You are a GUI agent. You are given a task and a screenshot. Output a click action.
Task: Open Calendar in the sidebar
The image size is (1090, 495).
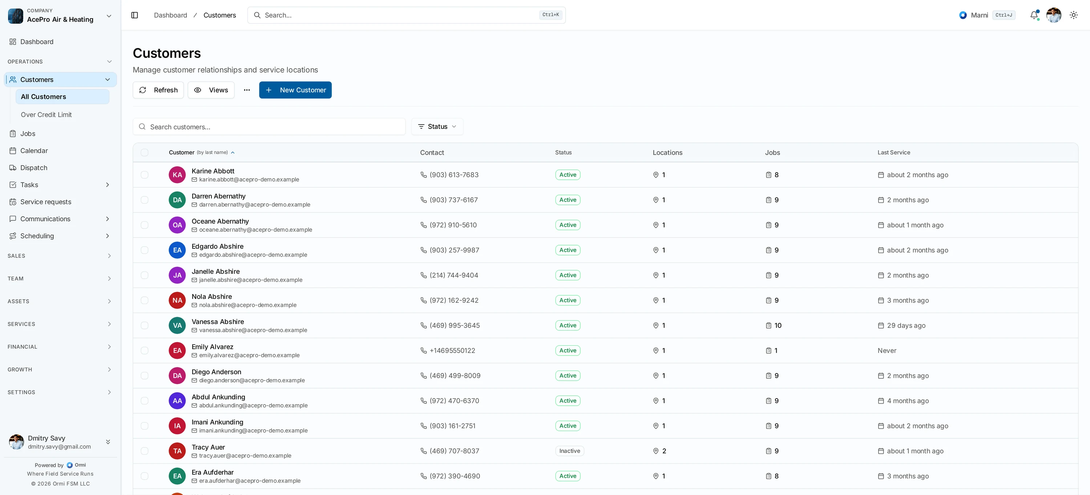click(x=60, y=151)
